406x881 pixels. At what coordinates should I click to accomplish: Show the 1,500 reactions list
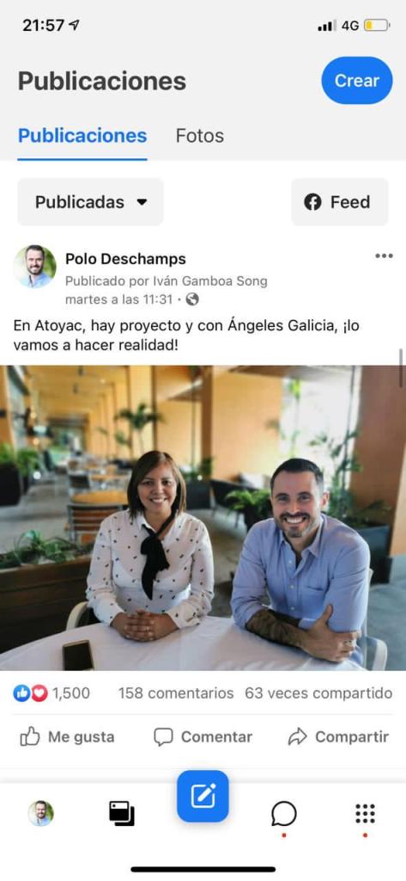[x=52, y=693]
